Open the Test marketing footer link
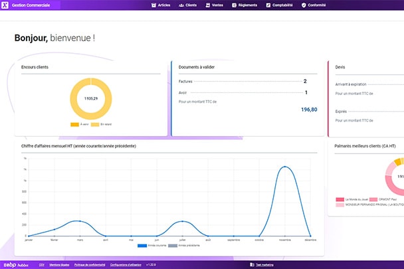This screenshot has height=269, width=404. click(264, 265)
